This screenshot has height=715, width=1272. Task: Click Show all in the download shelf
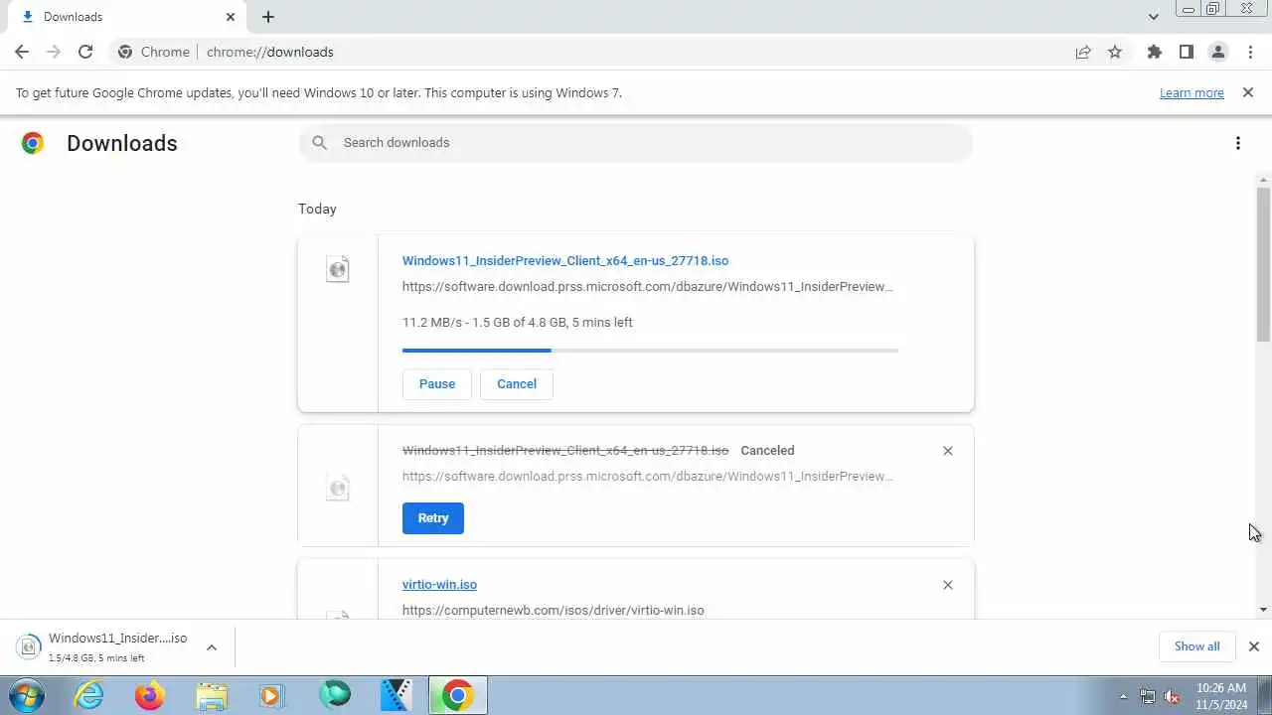click(1196, 646)
